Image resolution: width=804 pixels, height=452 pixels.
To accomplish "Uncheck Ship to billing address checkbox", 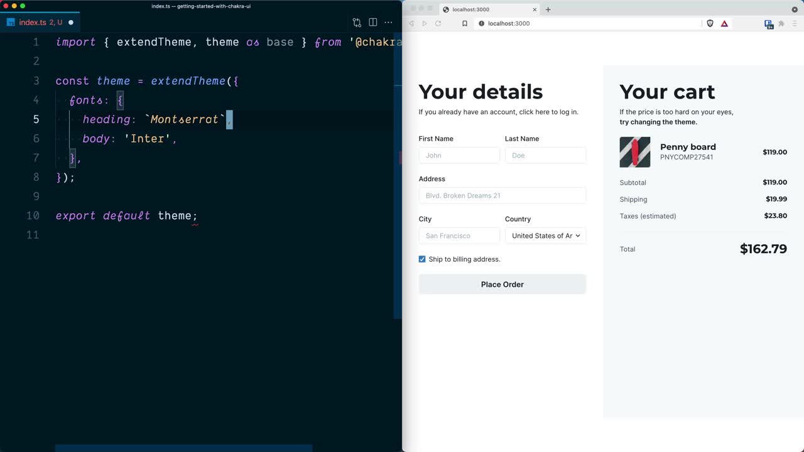I will pyautogui.click(x=422, y=259).
